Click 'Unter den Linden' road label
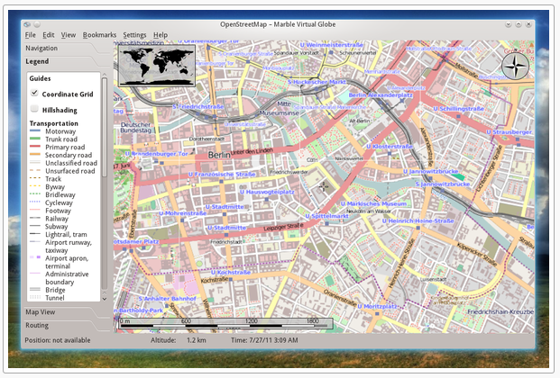Image resolution: width=560 pixels, height=378 pixels. click(x=252, y=151)
